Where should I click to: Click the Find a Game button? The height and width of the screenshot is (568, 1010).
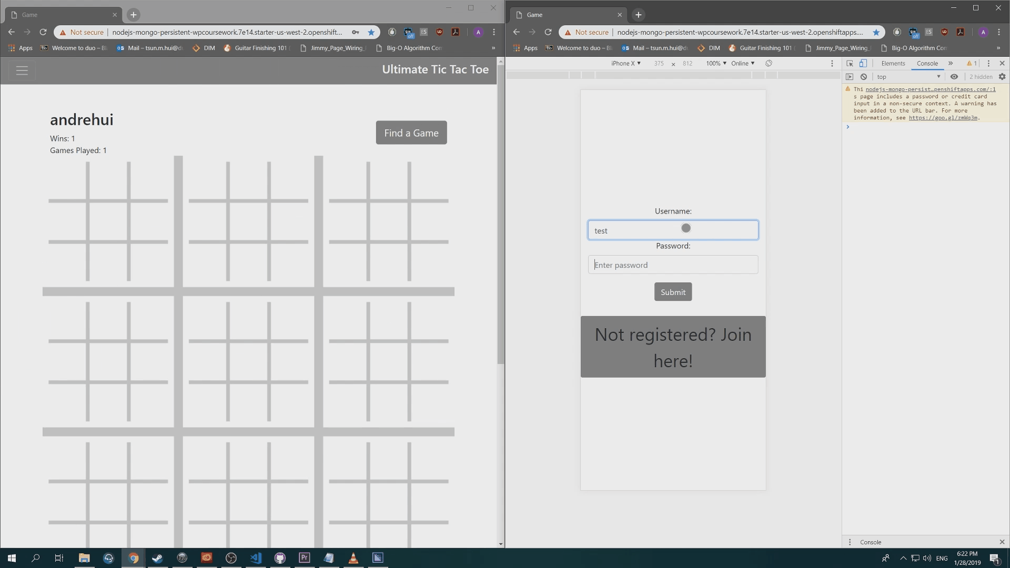click(x=411, y=133)
